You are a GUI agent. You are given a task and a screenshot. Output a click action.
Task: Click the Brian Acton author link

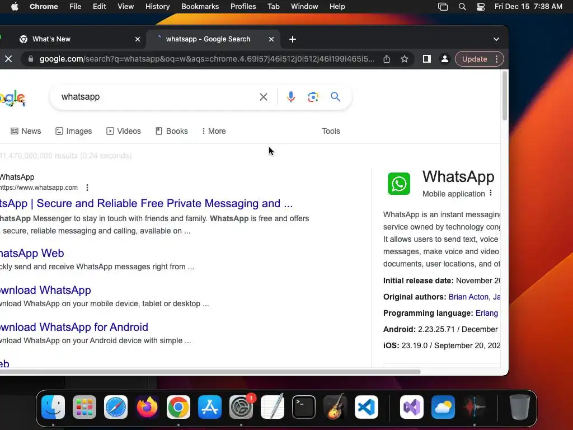pyautogui.click(x=468, y=297)
